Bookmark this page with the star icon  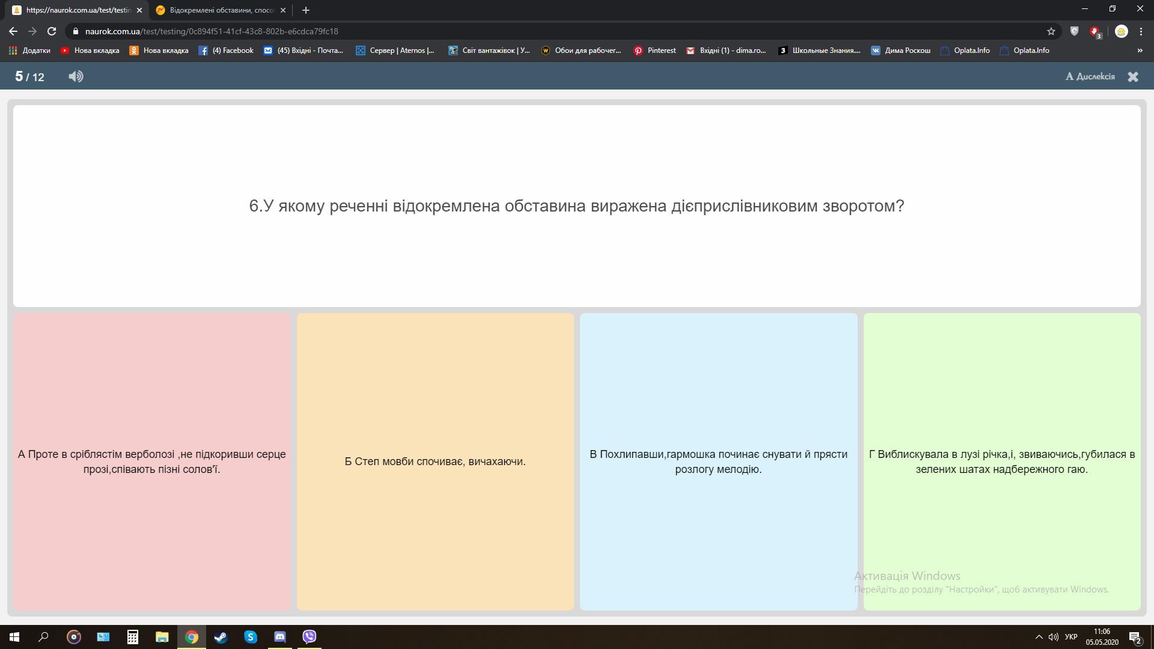pos(1051,31)
